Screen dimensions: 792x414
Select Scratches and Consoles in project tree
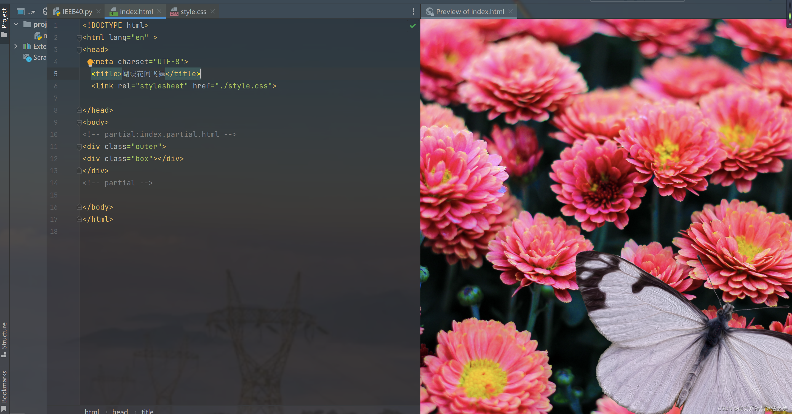[35, 57]
